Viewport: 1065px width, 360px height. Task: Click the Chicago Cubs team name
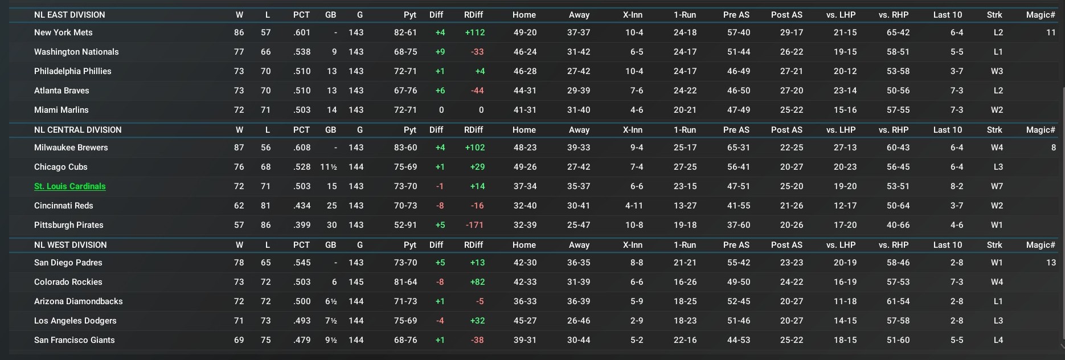pyautogui.click(x=61, y=167)
